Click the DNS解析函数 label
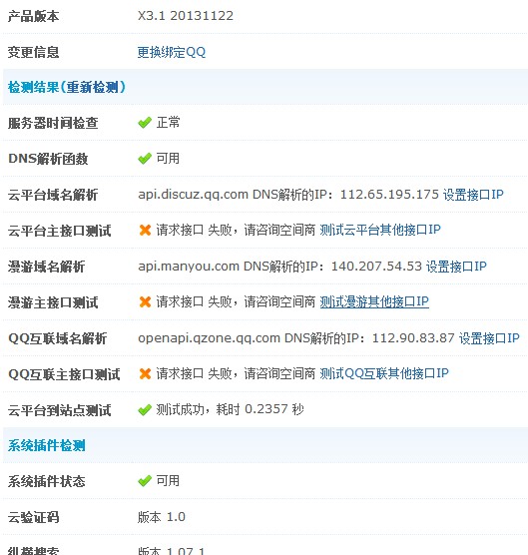 pyautogui.click(x=48, y=159)
